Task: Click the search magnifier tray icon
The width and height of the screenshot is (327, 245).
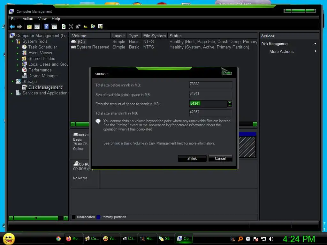Action: pyautogui.click(x=240, y=239)
